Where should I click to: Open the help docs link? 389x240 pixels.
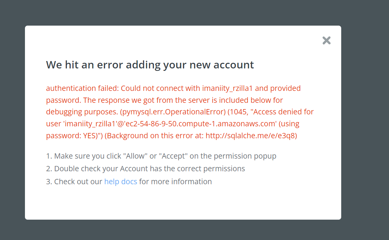[x=121, y=181]
